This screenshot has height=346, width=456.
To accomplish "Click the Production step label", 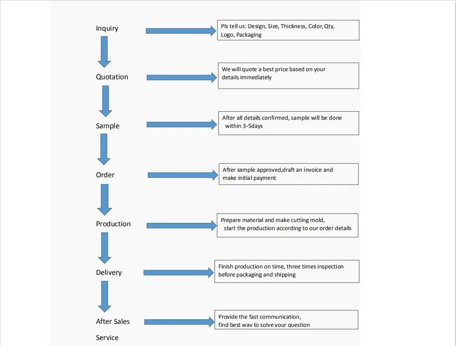I will (113, 224).
